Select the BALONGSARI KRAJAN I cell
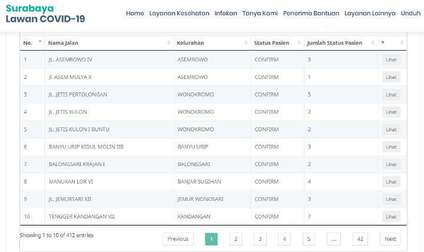Screen dimensions: 424x252 [x=110, y=164]
